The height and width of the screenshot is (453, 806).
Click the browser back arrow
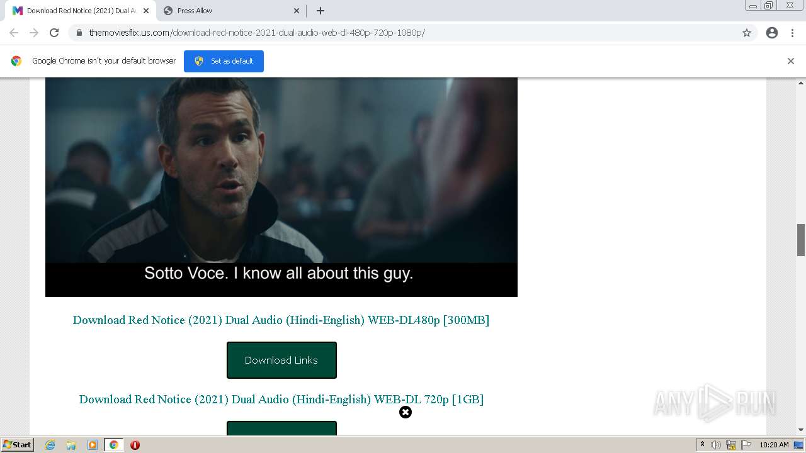[x=14, y=33]
